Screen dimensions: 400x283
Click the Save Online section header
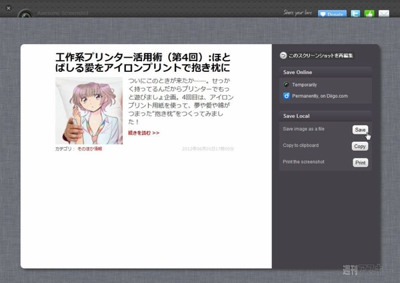(x=325, y=73)
